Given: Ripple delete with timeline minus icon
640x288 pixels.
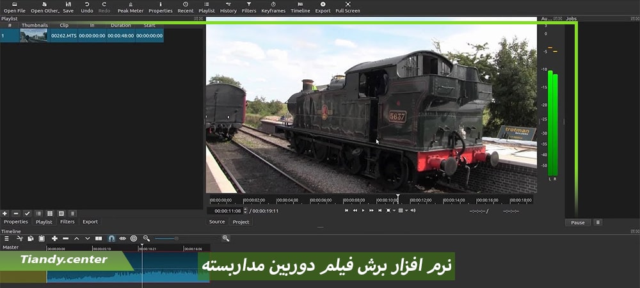Looking at the screenshot, I should tap(65, 238).
